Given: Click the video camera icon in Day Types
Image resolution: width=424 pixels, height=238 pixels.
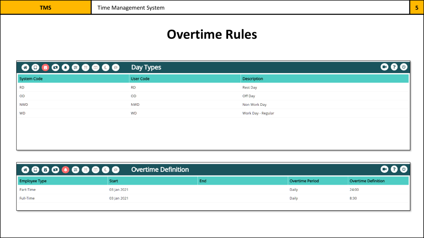Looking at the screenshot, I should [x=384, y=67].
